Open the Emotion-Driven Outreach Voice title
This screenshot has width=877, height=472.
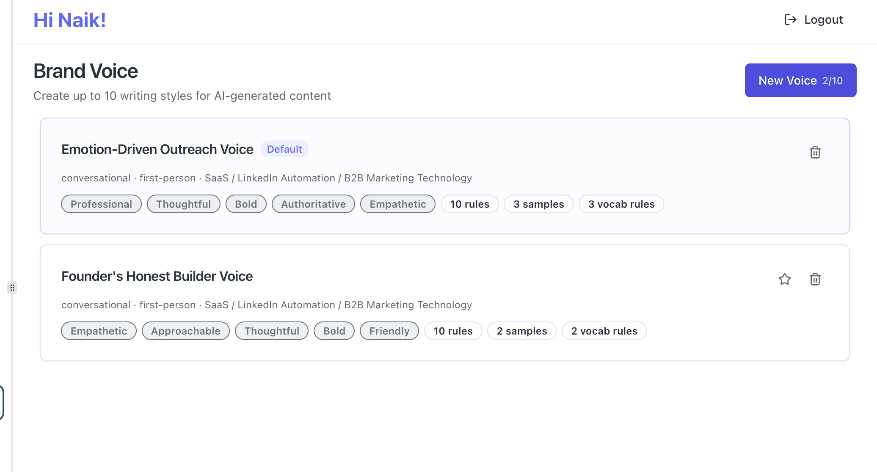pos(157,149)
